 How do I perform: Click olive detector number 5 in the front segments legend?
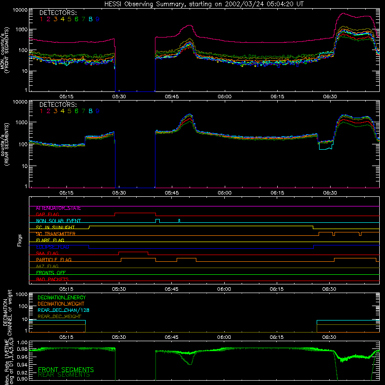point(69,19)
